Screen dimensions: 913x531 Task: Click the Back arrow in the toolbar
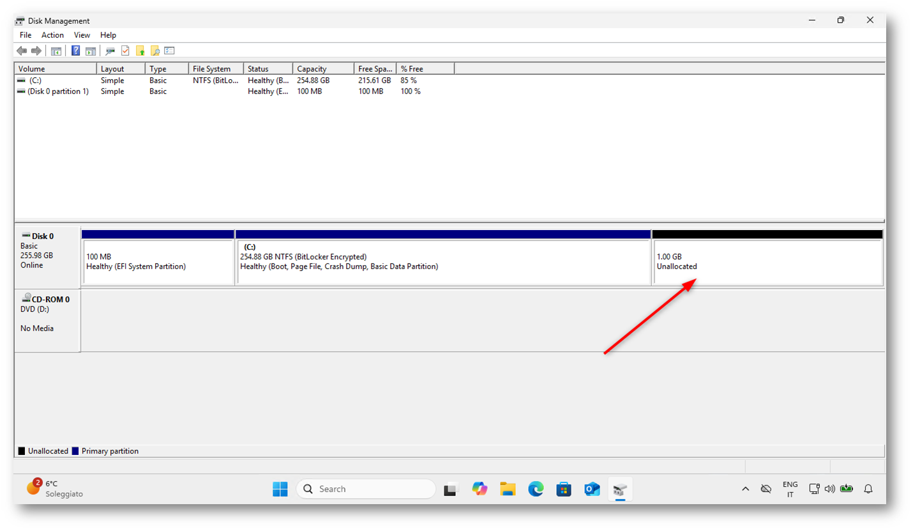22,51
